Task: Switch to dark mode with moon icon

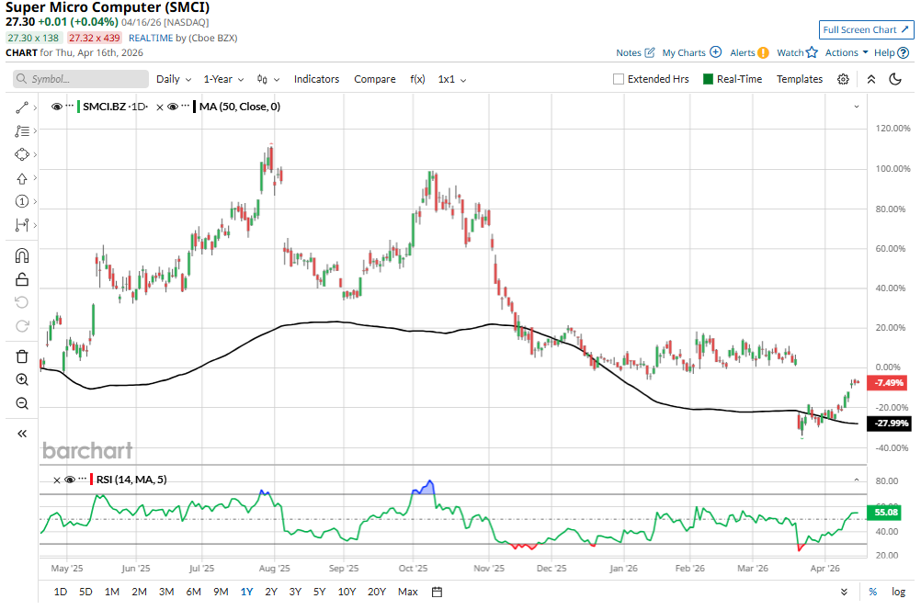Action: [x=895, y=79]
